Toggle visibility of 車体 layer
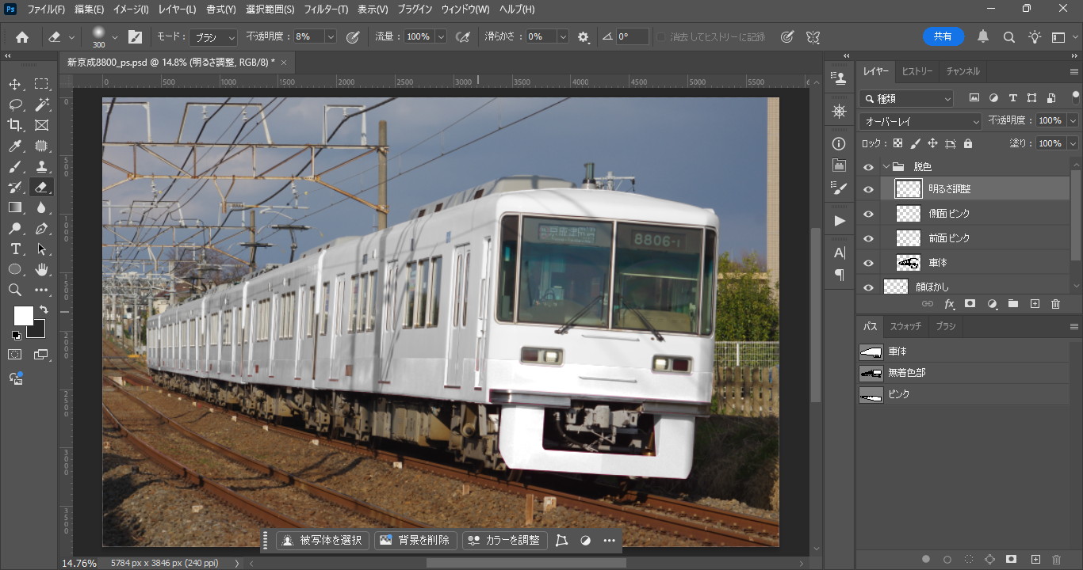The image size is (1083, 570). pos(868,263)
